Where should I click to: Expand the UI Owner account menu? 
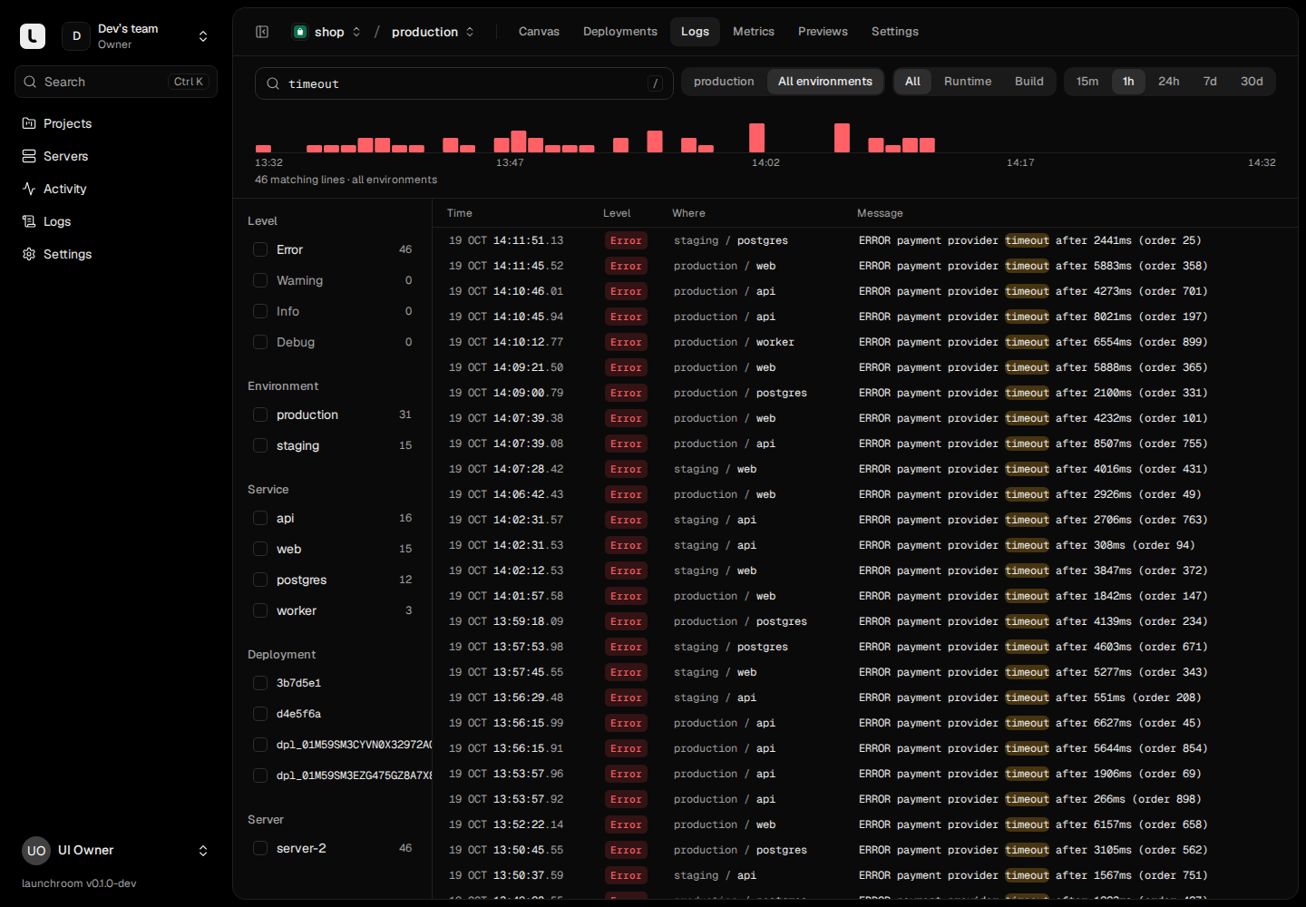click(x=203, y=851)
